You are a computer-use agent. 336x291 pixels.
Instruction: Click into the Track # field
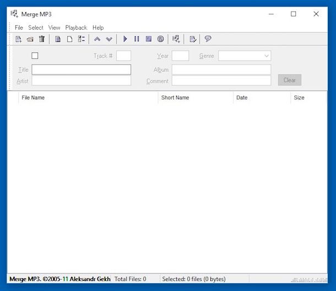(x=123, y=56)
